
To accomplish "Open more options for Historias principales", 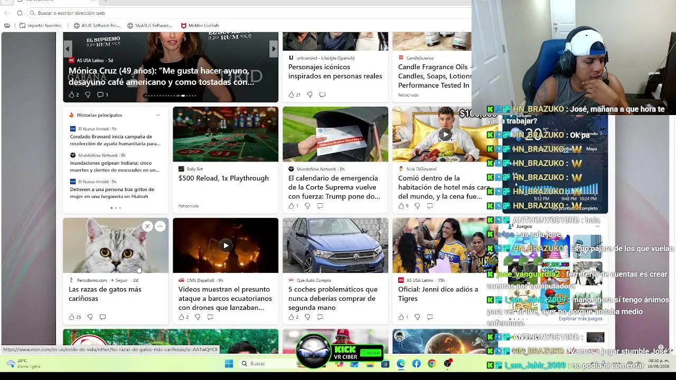I will (158, 115).
